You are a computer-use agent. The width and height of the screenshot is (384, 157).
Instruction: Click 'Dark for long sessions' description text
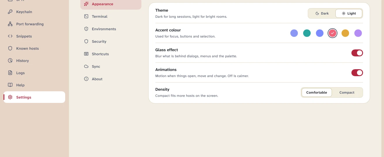tap(191, 17)
